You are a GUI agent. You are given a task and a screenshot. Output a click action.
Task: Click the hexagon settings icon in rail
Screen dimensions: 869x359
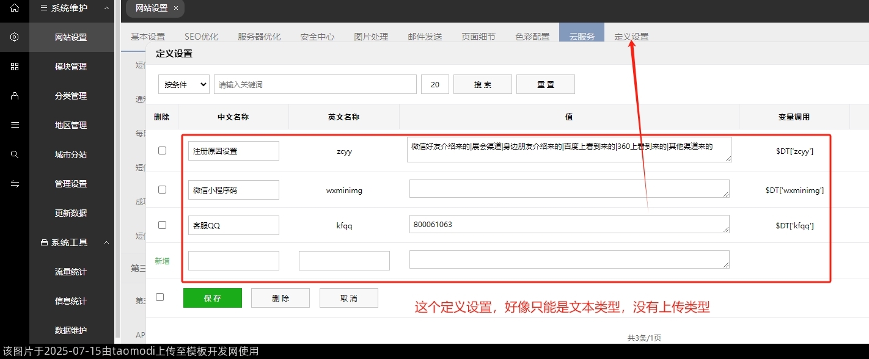pyautogui.click(x=15, y=37)
